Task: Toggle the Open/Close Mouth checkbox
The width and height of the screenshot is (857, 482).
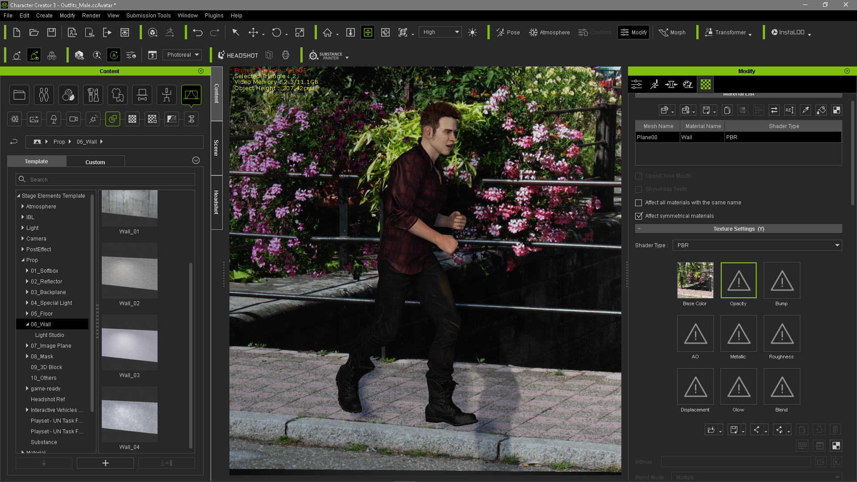Action: point(639,176)
